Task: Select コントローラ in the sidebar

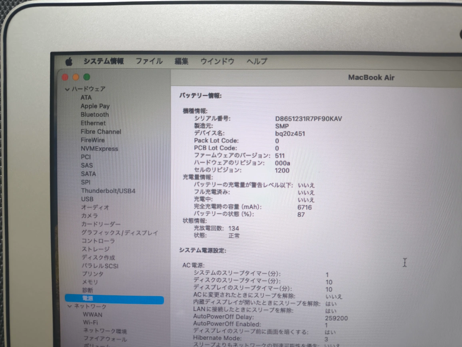Action: click(98, 241)
